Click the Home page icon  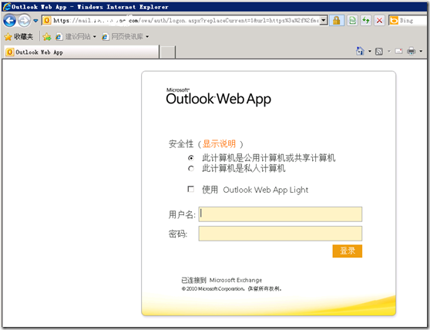[x=360, y=51]
